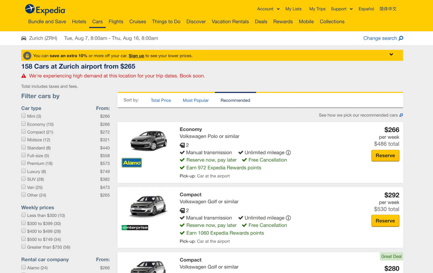Switch sorting to Most Popular
The height and width of the screenshot is (273, 433).
coord(195,100)
